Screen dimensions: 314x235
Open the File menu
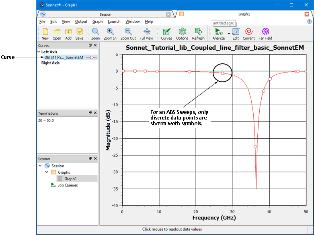(x=42, y=22)
